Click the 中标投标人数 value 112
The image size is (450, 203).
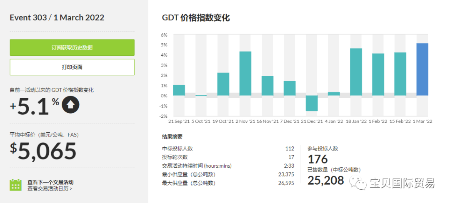click(x=290, y=149)
